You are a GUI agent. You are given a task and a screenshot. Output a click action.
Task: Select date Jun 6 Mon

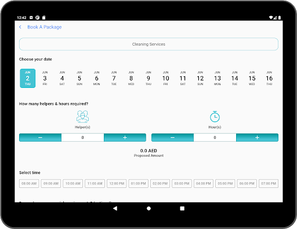click(97, 78)
